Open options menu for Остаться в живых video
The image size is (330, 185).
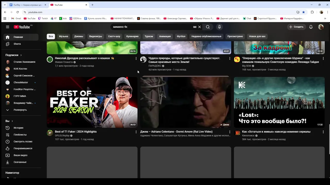coord(323,132)
